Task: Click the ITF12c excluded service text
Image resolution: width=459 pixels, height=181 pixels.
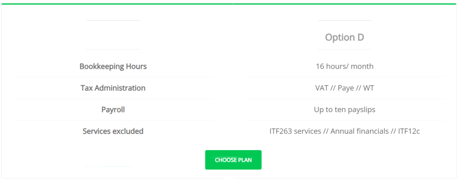Action: click(x=405, y=131)
